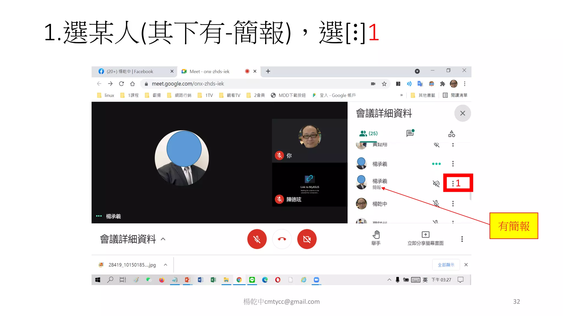Open the 觀看TV bookmark folder
This screenshot has height=316, width=563.
(x=230, y=95)
